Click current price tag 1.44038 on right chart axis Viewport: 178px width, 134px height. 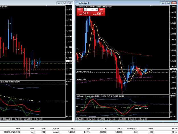point(173,69)
